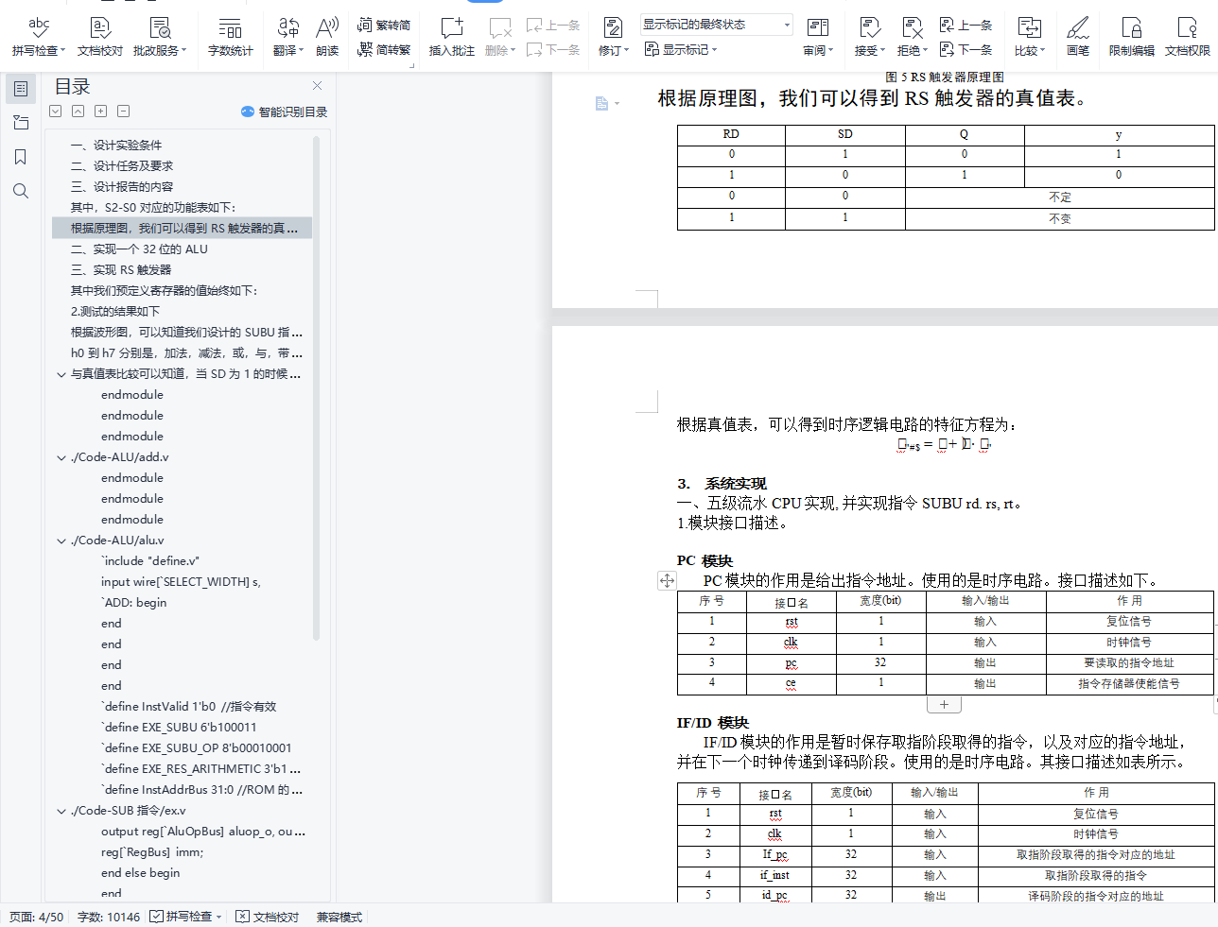Click the 不定 cell in truth table
Viewport: 1218px width, 927px height.
tap(1060, 197)
